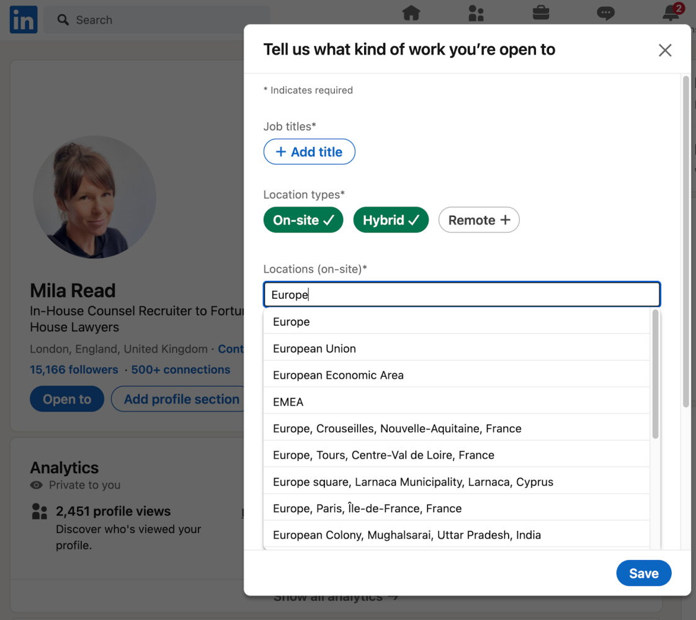Open '2,451 profile views' analytics
The height and width of the screenshot is (620, 696).
pyautogui.click(x=113, y=511)
